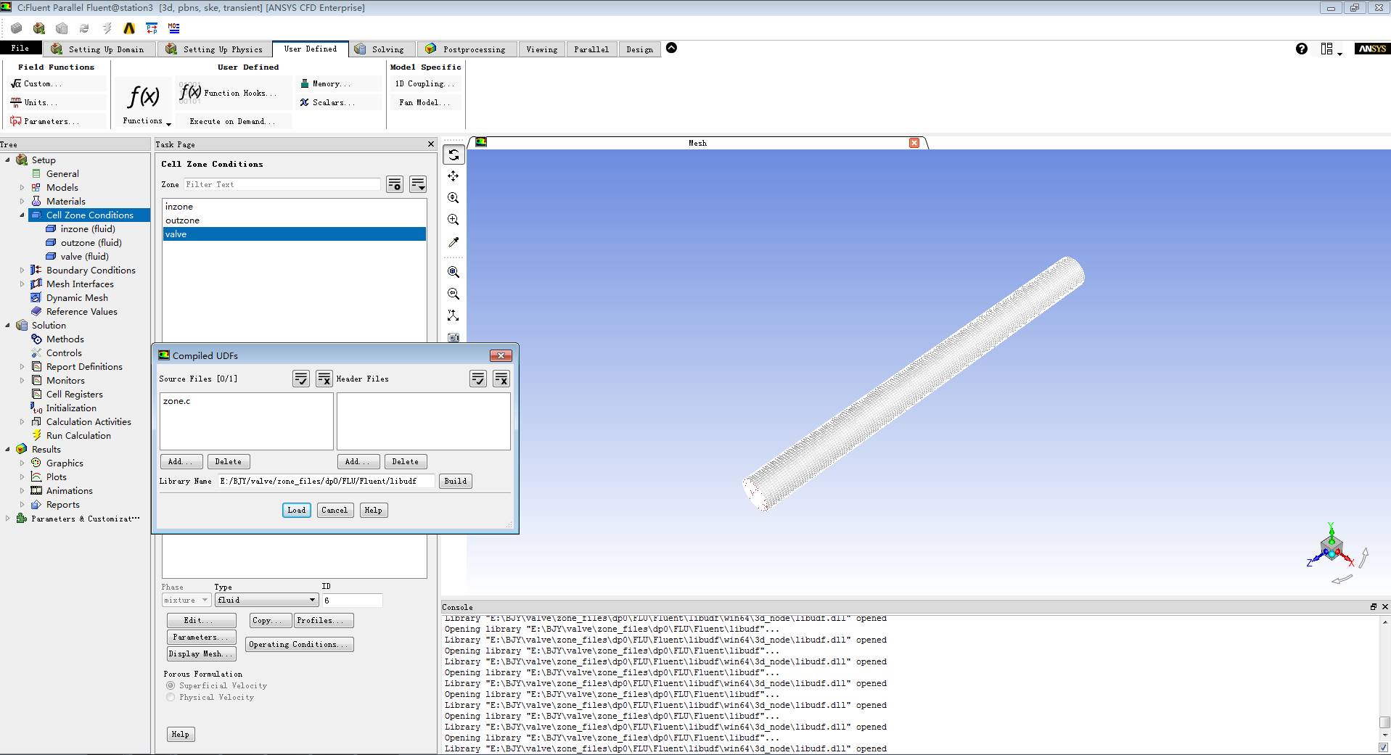This screenshot has height=755, width=1391.
Task: Close the Mesh graphics window tab
Action: click(914, 143)
